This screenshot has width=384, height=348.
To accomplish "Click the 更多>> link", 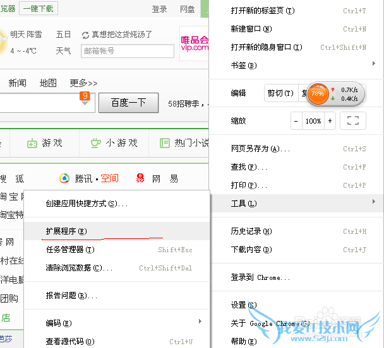I will point(83,83).
